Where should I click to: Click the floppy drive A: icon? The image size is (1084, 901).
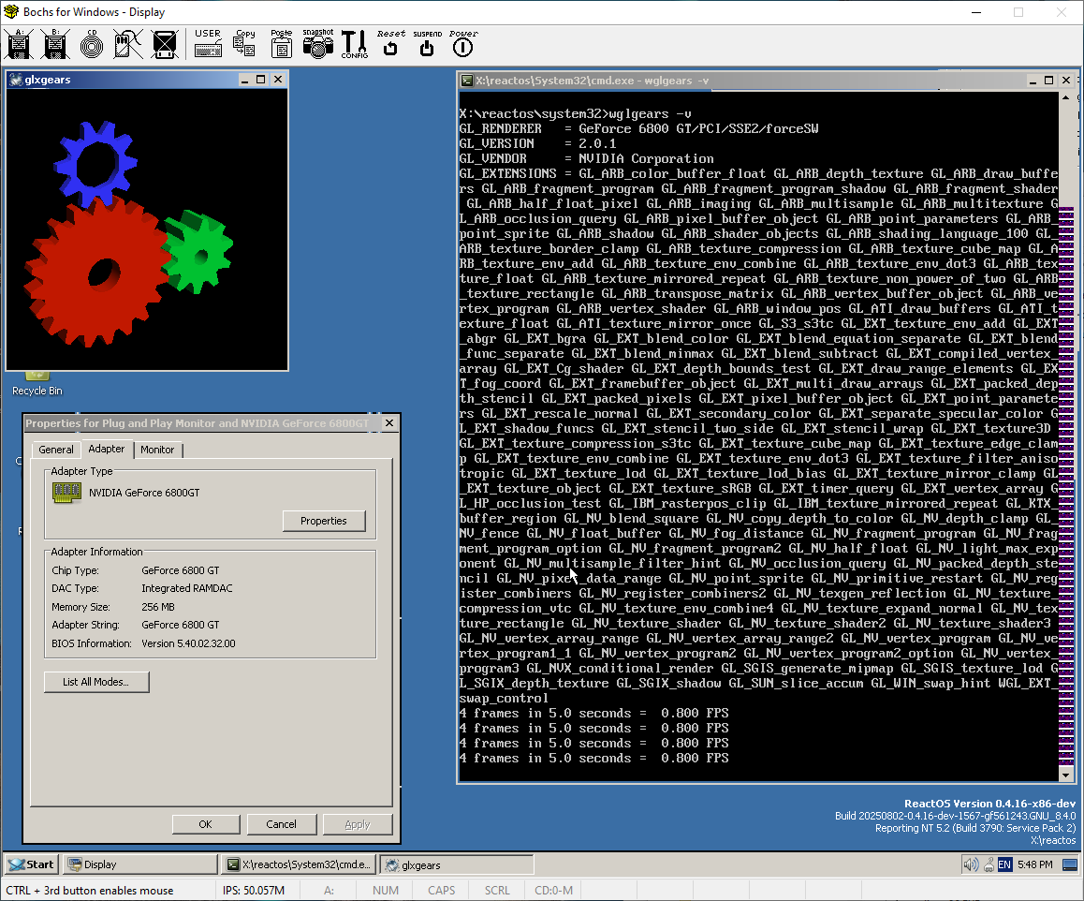coord(19,44)
